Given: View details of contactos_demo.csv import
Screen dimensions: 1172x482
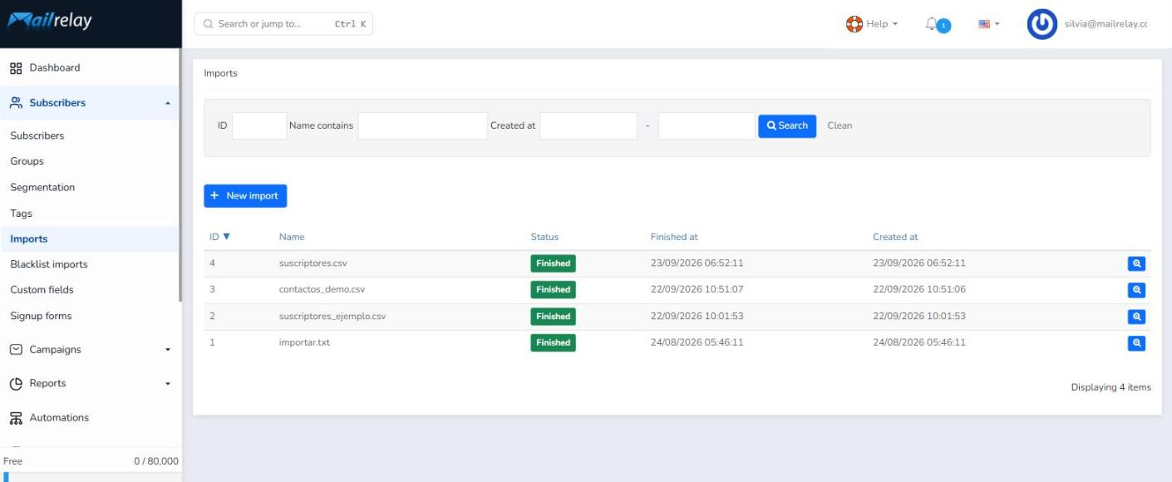Looking at the screenshot, I should [1136, 290].
